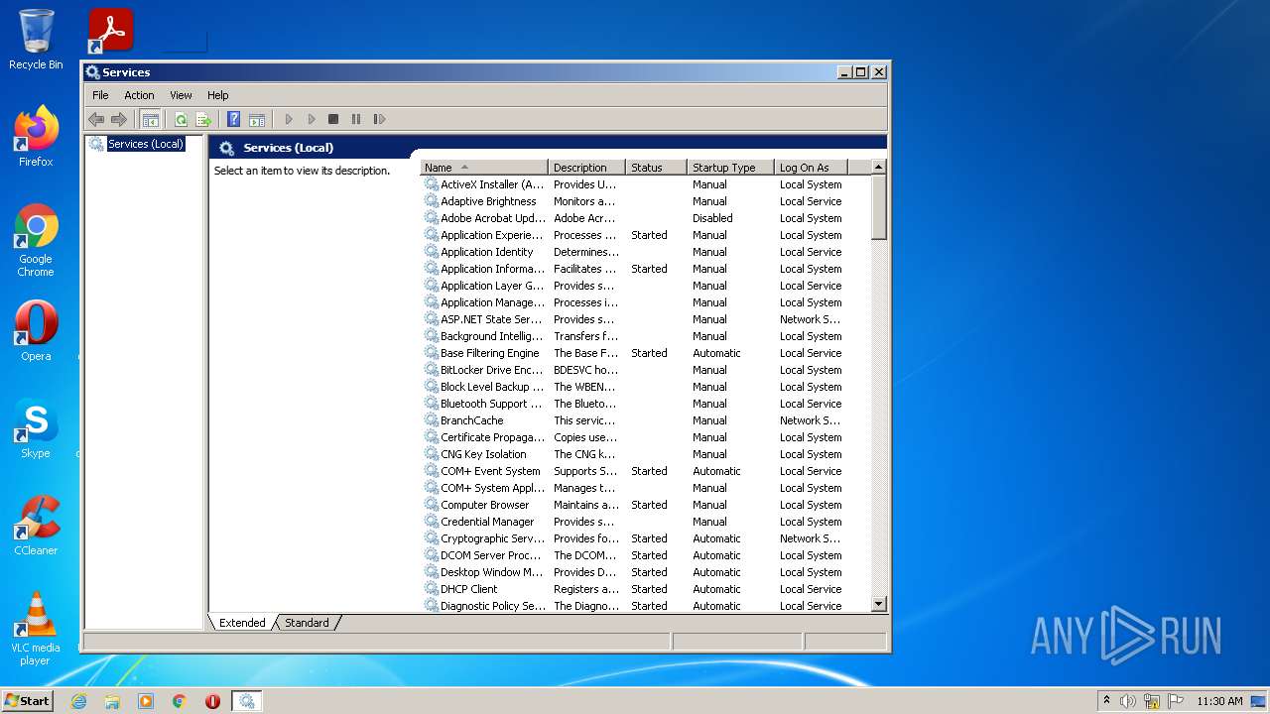Viewport: 1270px width, 714px height.
Task: Click the Google Chrome desktop icon
Action: pos(36,241)
